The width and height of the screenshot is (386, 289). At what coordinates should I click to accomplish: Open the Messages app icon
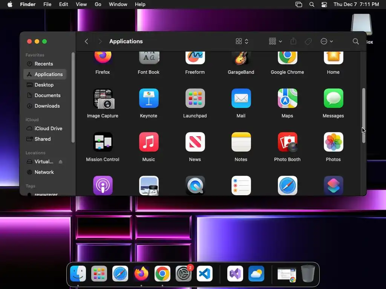(x=333, y=98)
